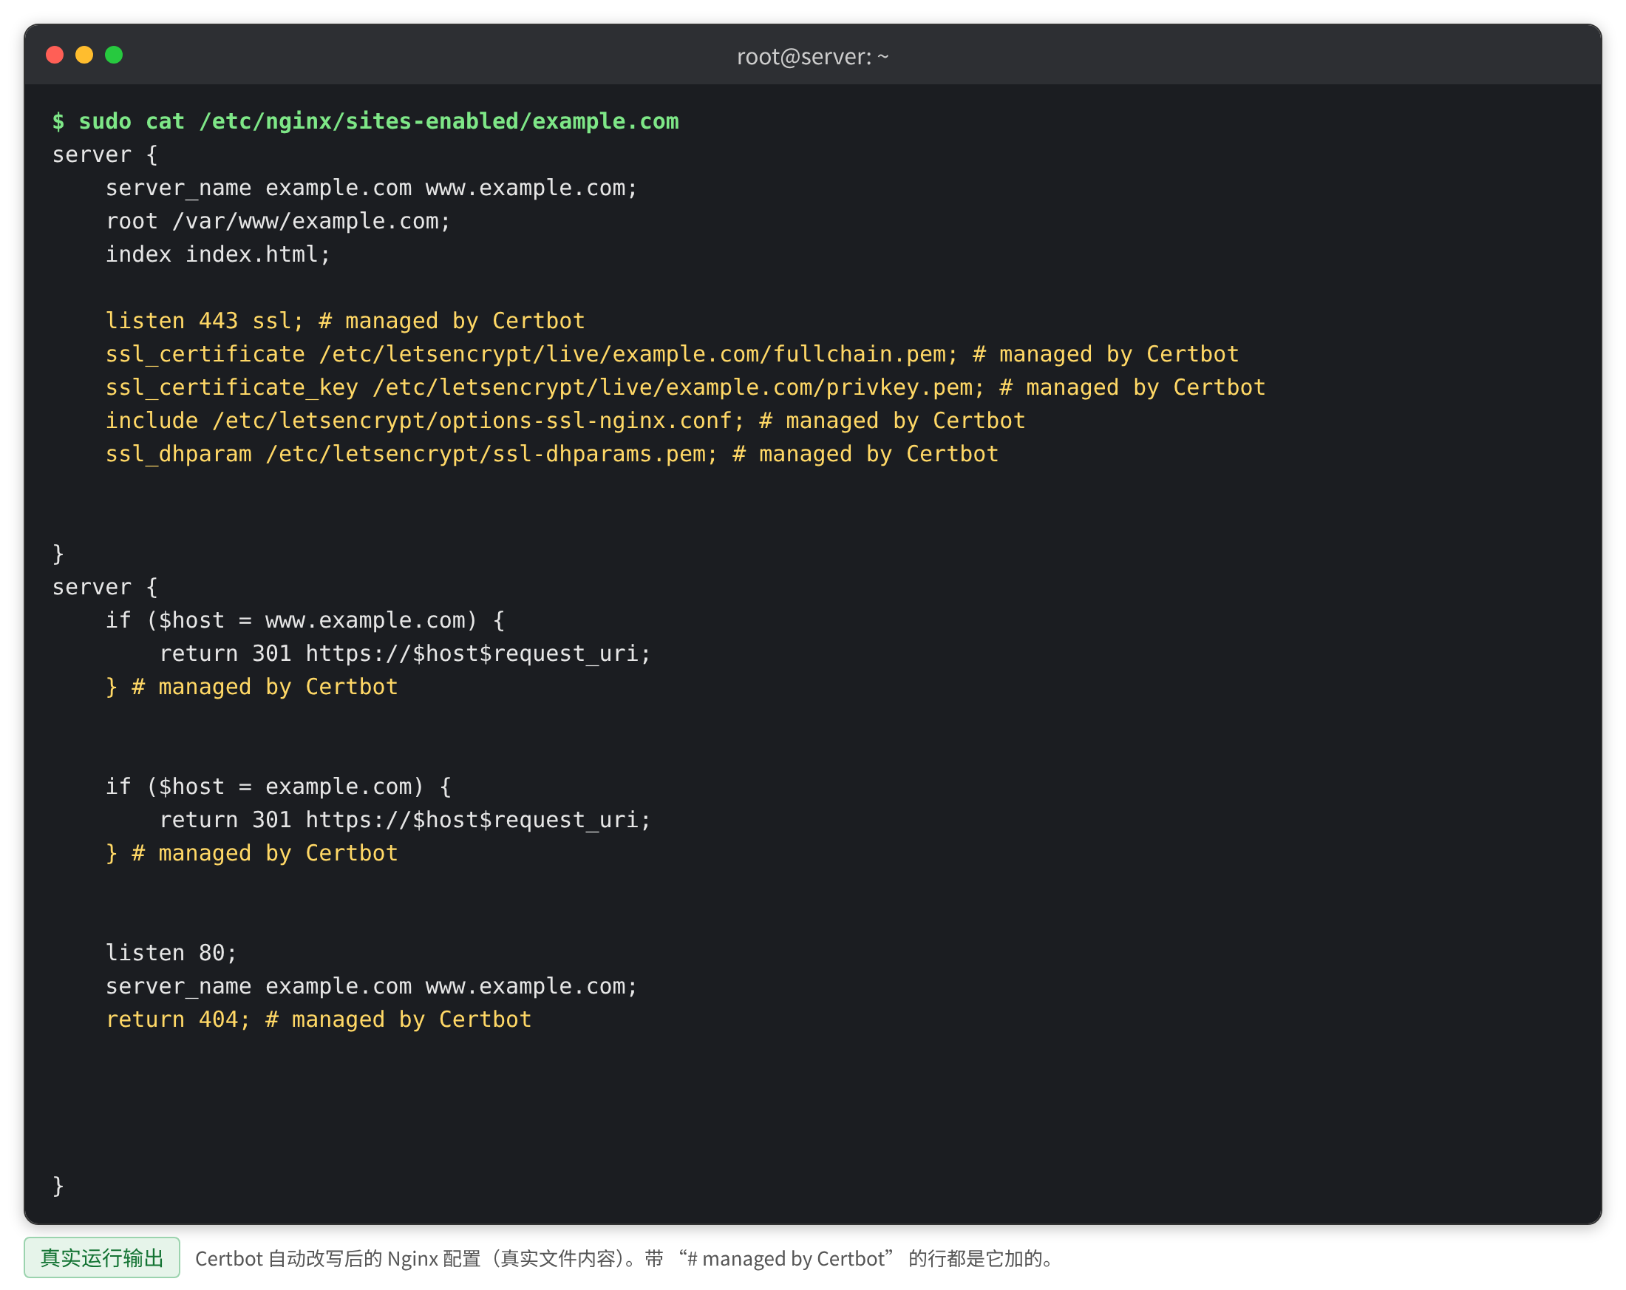The height and width of the screenshot is (1290, 1626).
Task: Click the 'listen 80;' line
Action: coord(171,953)
